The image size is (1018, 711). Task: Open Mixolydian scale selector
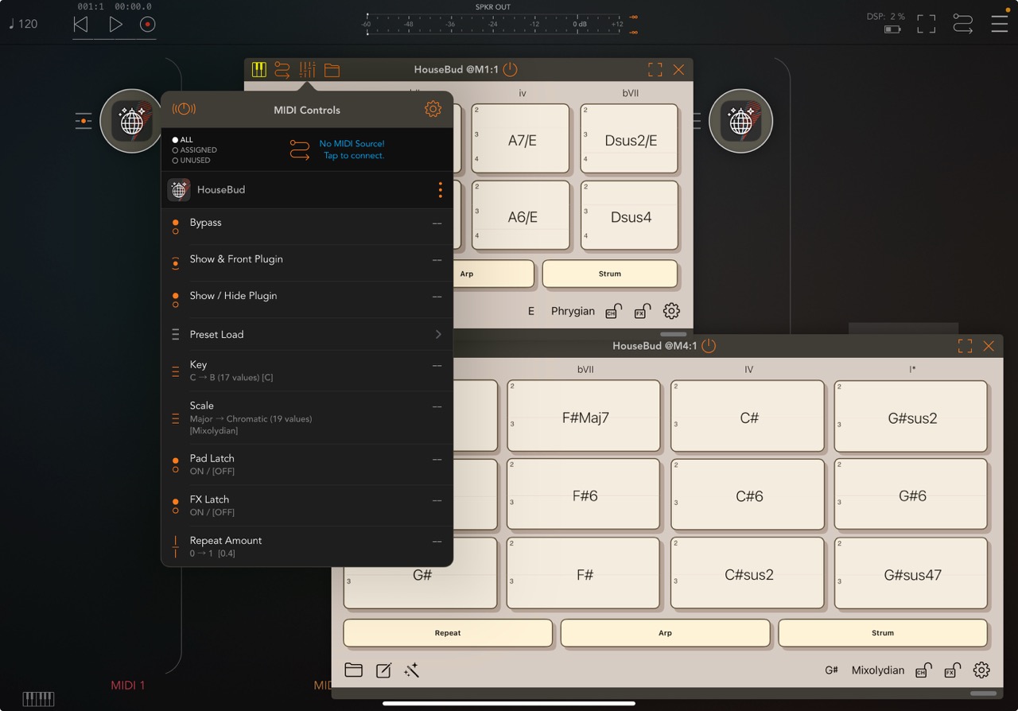(878, 670)
